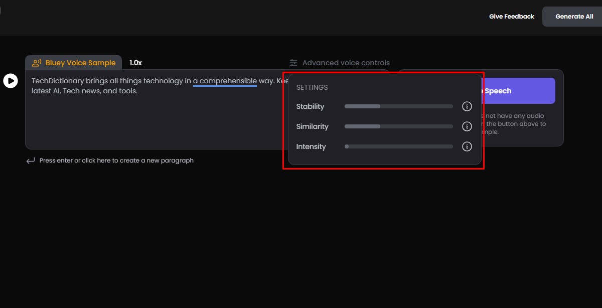602x308 pixels.
Task: Click the info icon beside Intensity
Action: click(467, 146)
